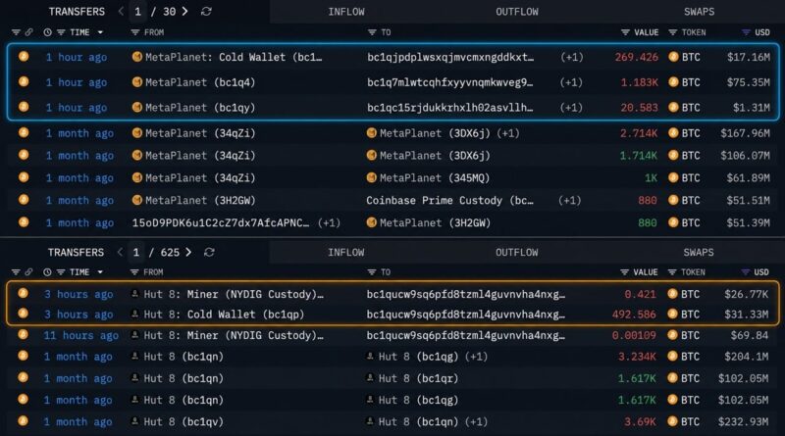Switch to SWAPS tab in bottom panel
The height and width of the screenshot is (436, 785).
pos(699,253)
